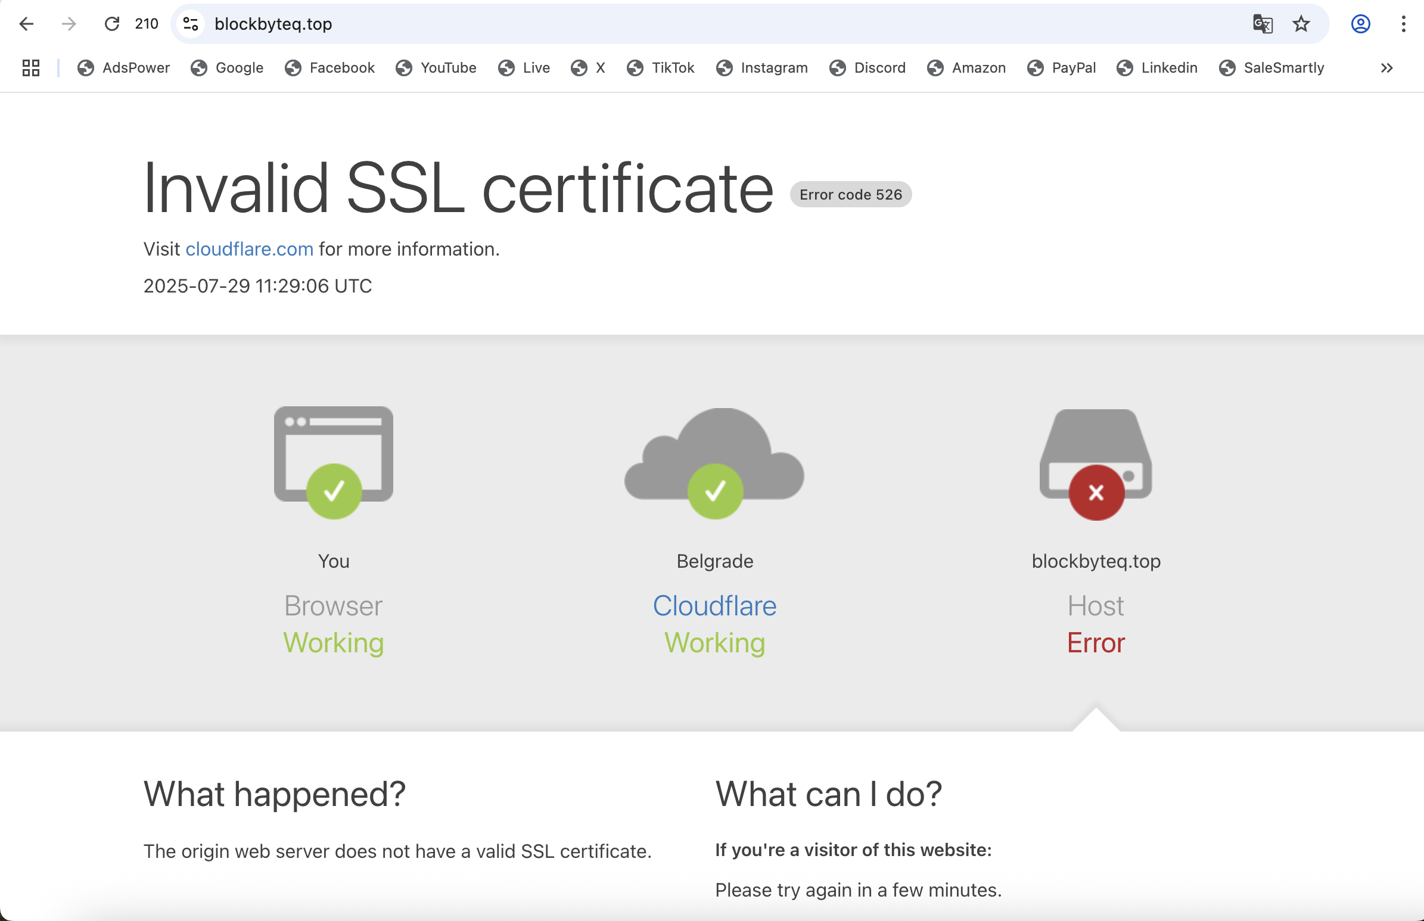Translate this page with Google Translate icon

tap(1263, 24)
